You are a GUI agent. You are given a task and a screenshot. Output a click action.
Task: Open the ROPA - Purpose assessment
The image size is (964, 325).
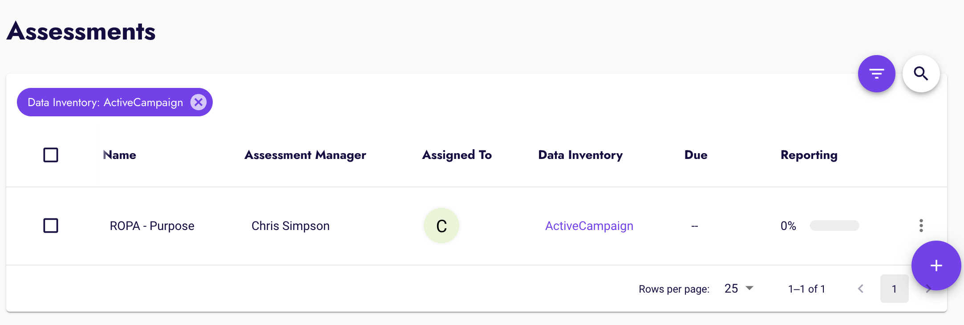point(152,226)
